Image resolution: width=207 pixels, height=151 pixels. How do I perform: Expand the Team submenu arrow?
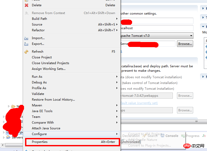117,117
